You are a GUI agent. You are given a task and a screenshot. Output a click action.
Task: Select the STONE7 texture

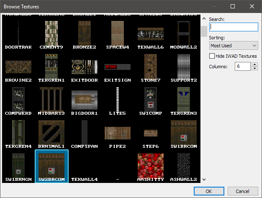tap(150, 67)
